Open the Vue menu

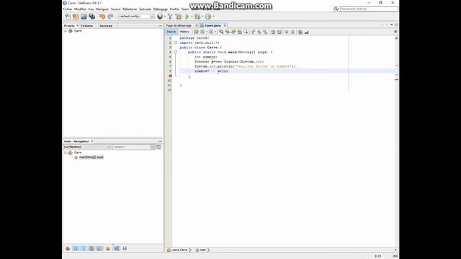[91, 9]
